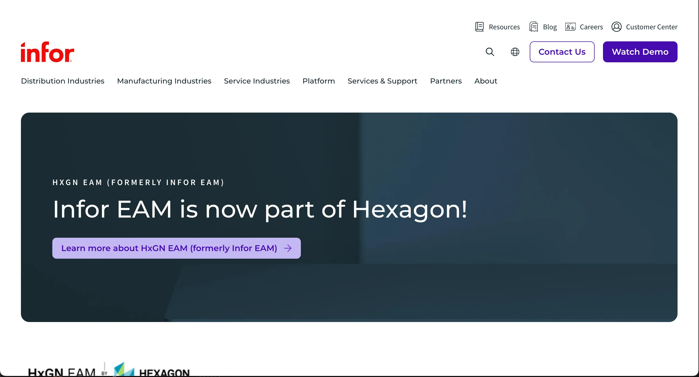Expand the Service Industries menu

coord(257,81)
